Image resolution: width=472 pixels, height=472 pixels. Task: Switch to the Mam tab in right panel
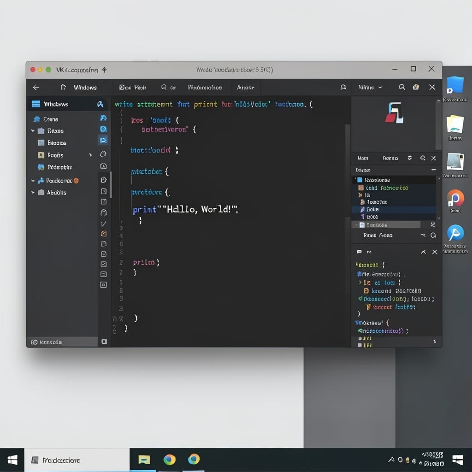click(363, 158)
